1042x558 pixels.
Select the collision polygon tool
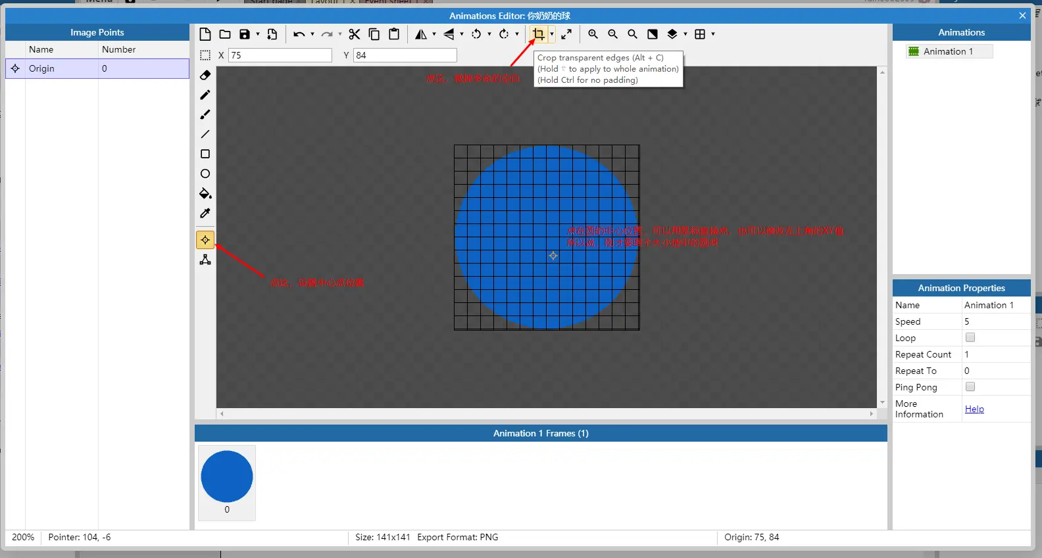click(x=205, y=260)
